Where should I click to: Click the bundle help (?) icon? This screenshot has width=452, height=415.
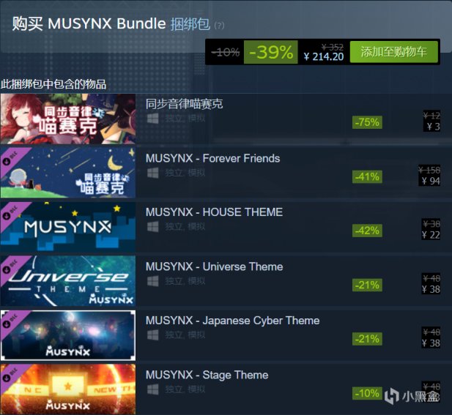tap(219, 26)
